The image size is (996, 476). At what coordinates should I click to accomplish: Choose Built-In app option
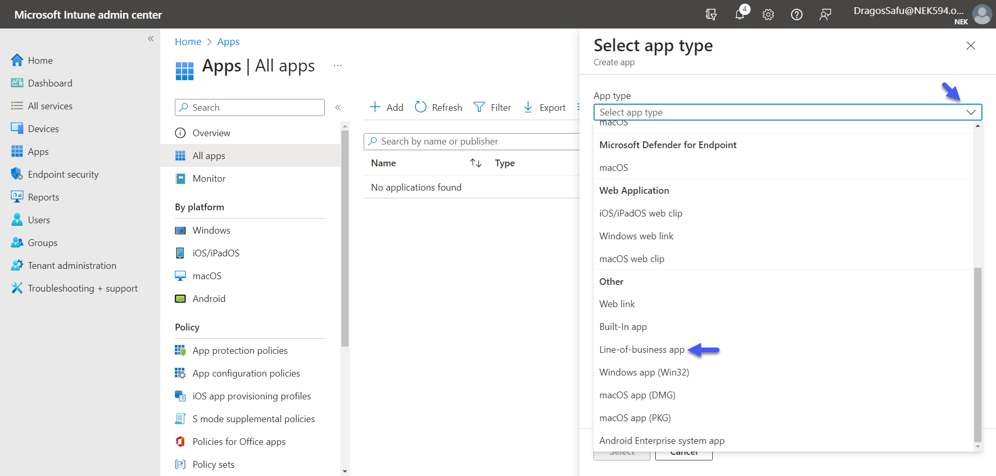pos(784,327)
